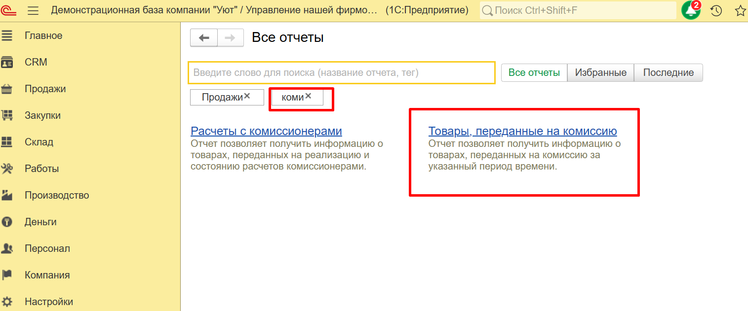Open notifications bell icon
This screenshot has height=311, width=748.
[x=691, y=10]
